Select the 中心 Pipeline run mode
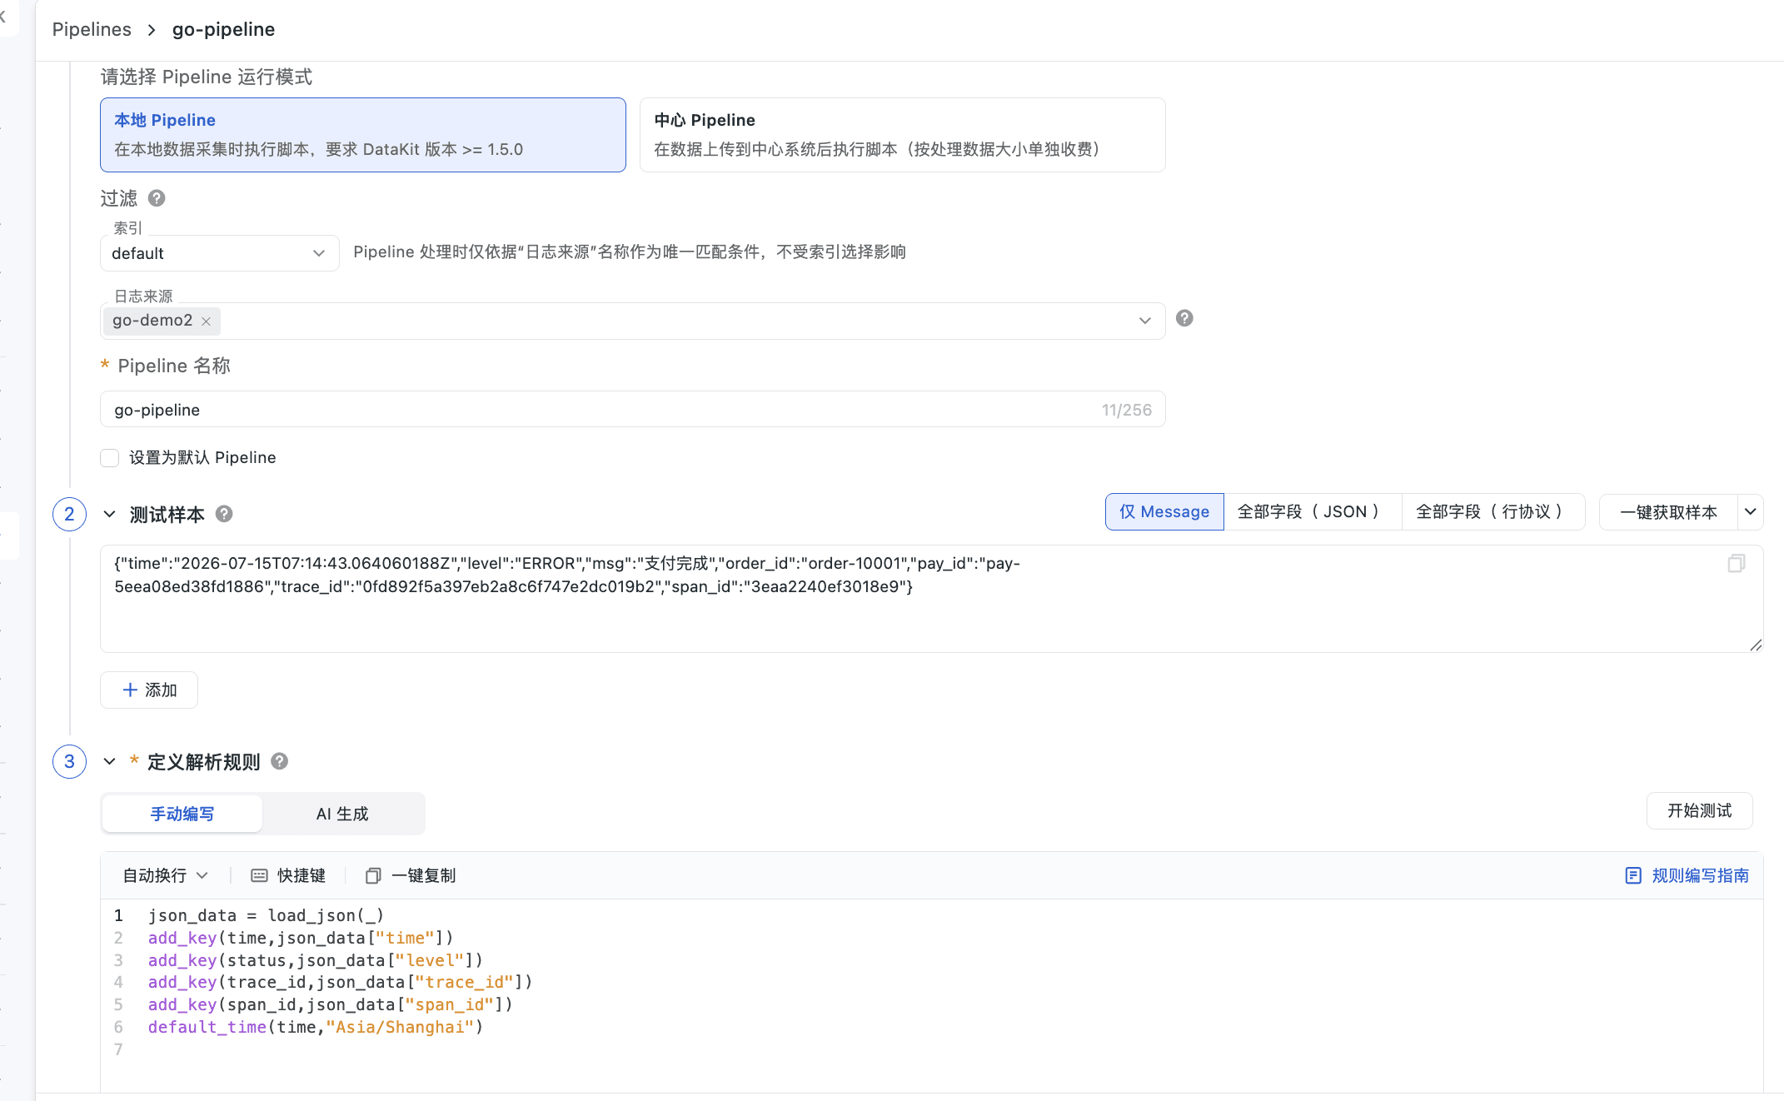This screenshot has width=1784, height=1101. pyautogui.click(x=903, y=135)
